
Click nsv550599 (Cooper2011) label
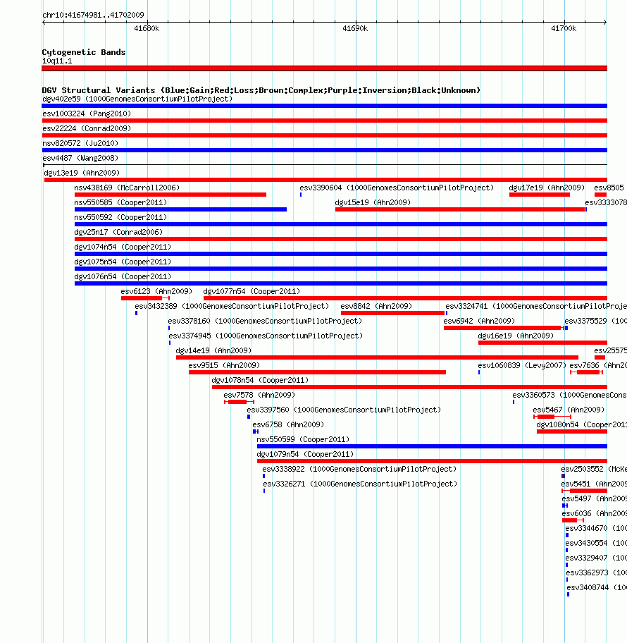pyautogui.click(x=303, y=439)
